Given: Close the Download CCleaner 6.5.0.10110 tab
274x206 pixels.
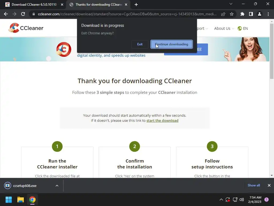Looking at the screenshot, I should pyautogui.click(x=62, y=5).
